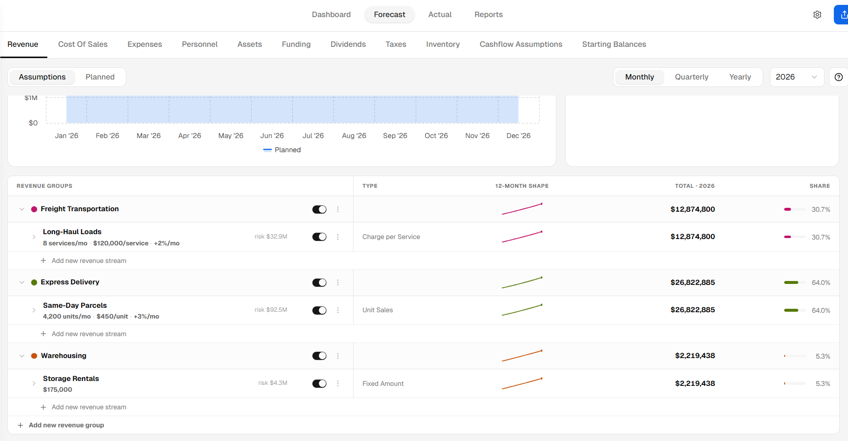Turn off the Storage Rentals toggle

(319, 383)
